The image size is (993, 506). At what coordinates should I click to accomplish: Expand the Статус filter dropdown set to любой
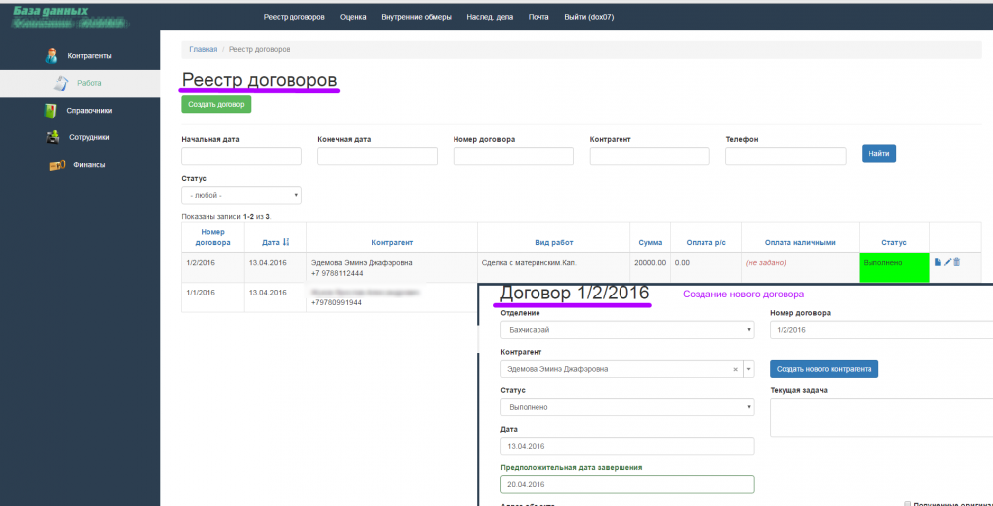(x=241, y=195)
